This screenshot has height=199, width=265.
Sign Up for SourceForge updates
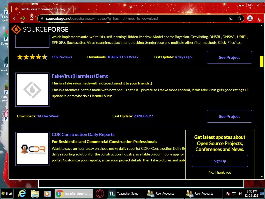tap(220, 161)
